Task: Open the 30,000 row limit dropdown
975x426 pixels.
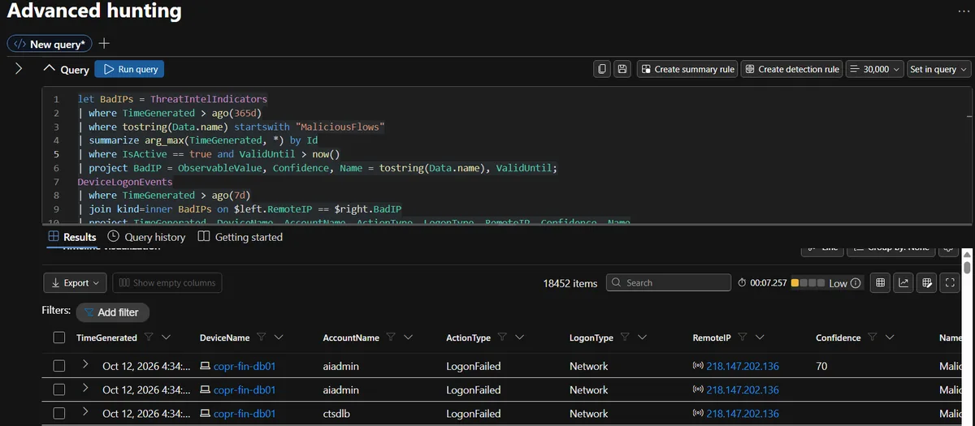Action: 874,69
